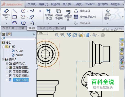Viewport: 125px width, 97px height.
Task: Open Rectangle tool dropdown arrow
Action: (x=19, y=17)
